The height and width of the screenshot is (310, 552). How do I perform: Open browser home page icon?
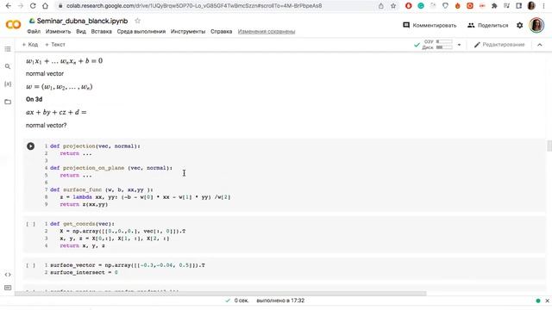pyautogui.click(x=45, y=6)
